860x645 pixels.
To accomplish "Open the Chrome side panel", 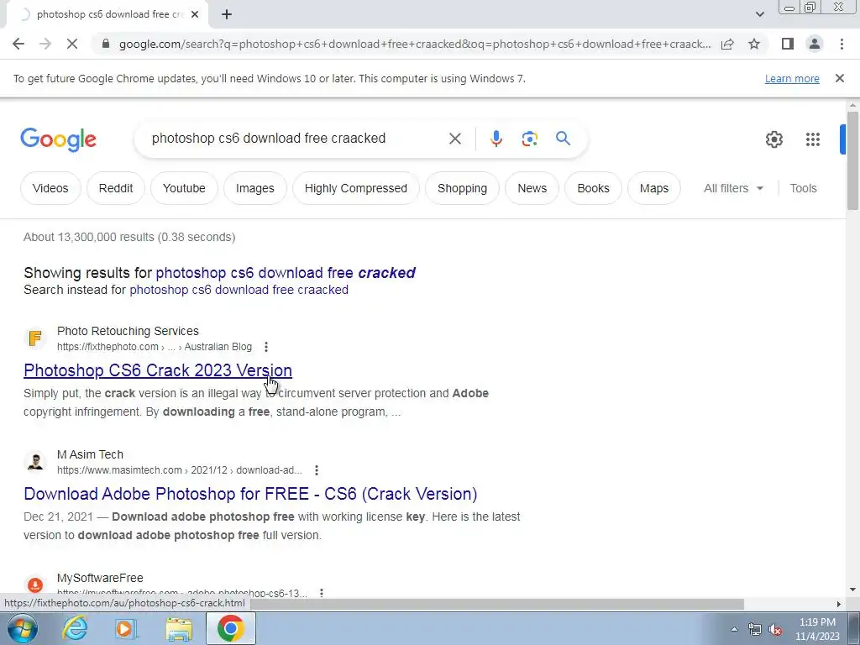I will click(x=788, y=44).
